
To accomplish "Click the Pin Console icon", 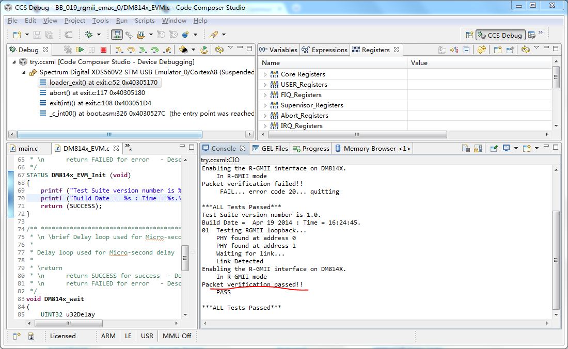I will (494, 148).
